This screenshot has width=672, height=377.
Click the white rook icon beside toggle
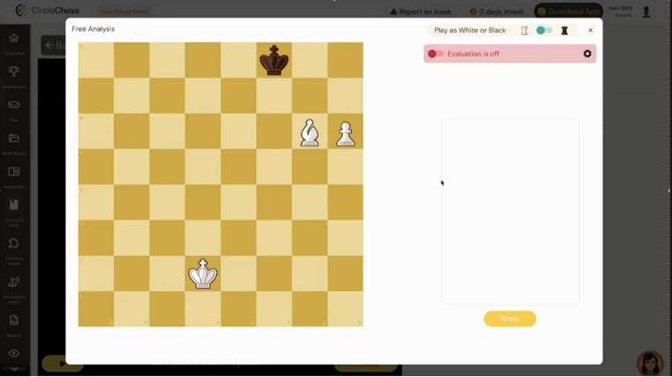(525, 30)
